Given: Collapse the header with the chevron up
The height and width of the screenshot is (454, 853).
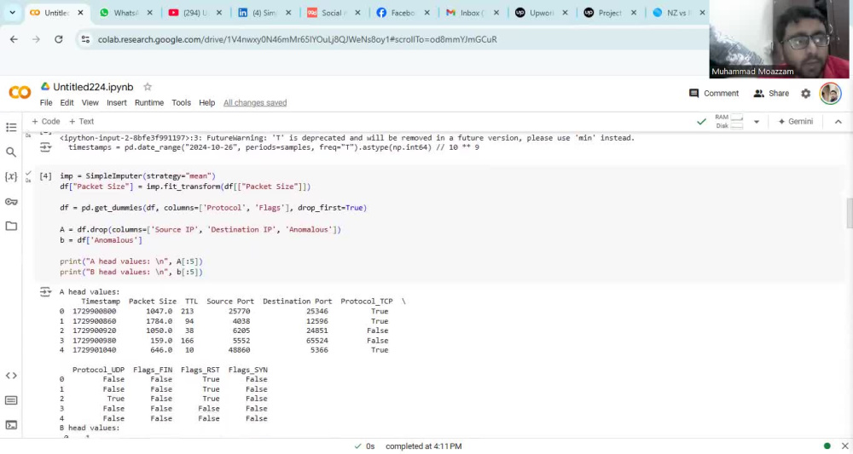Looking at the screenshot, I should tap(838, 122).
